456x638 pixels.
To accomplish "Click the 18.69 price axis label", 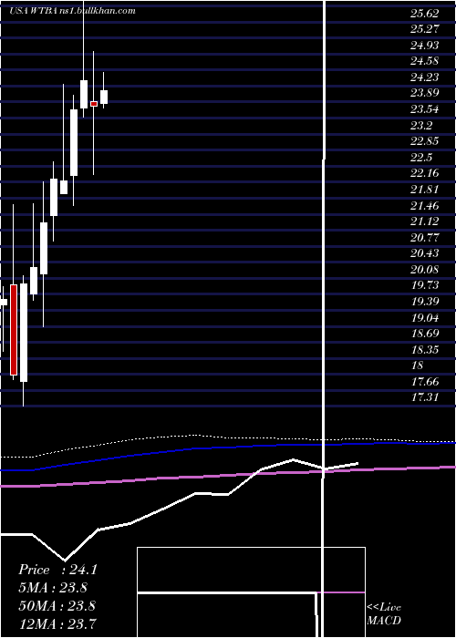I will click(x=425, y=334).
